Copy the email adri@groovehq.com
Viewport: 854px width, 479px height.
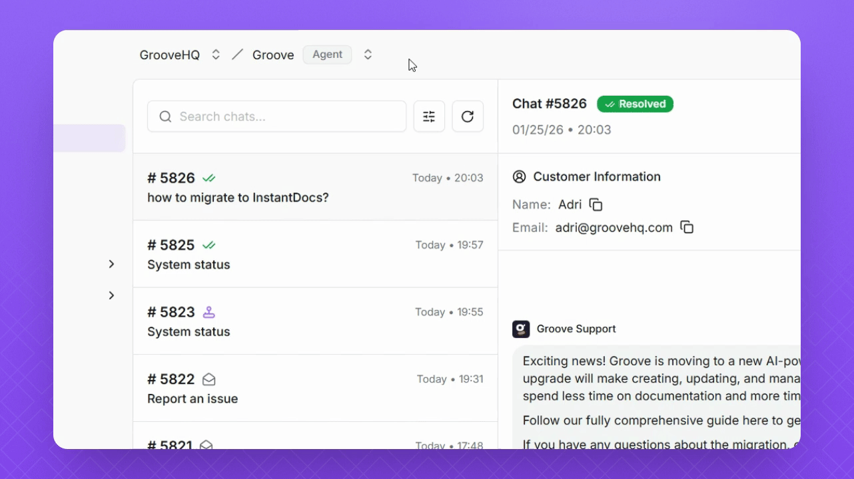coord(687,228)
